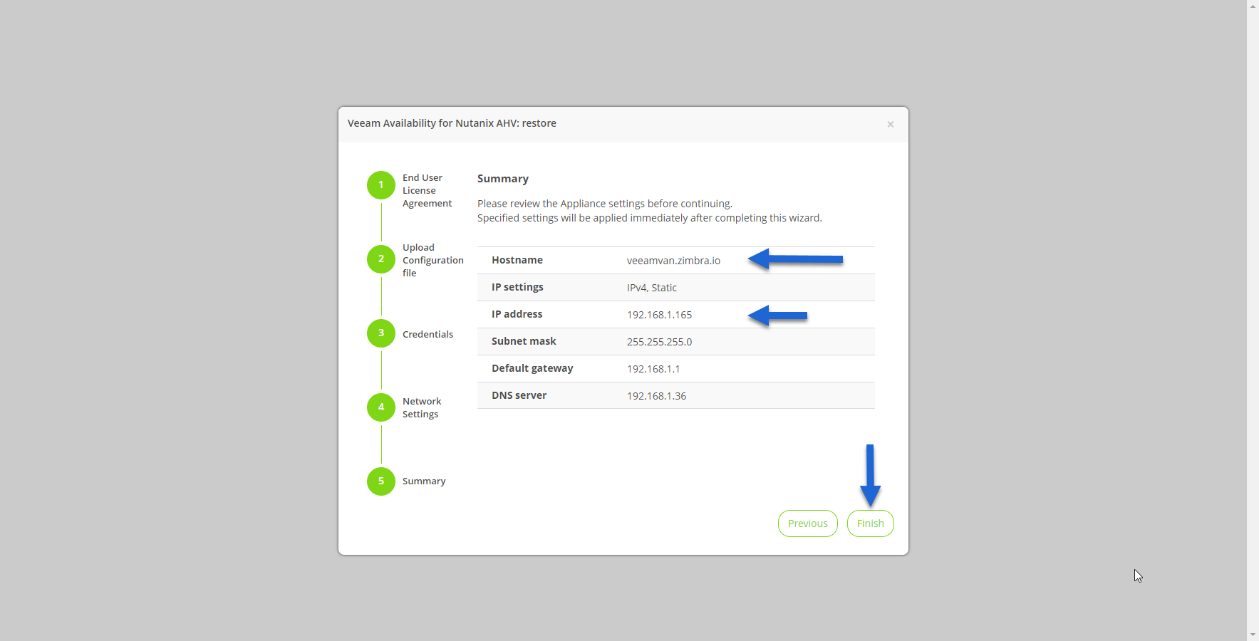Open the Summary step label

pos(424,481)
